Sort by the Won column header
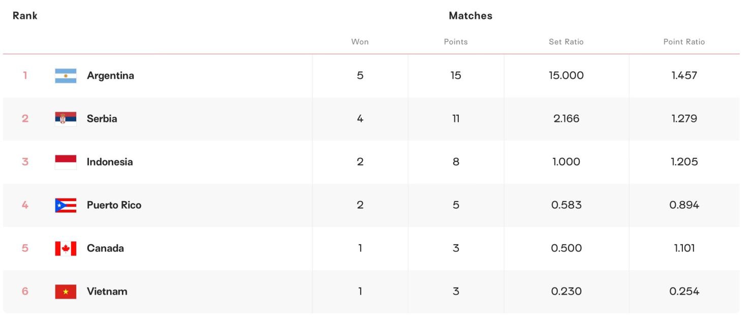The image size is (752, 322). click(x=360, y=42)
